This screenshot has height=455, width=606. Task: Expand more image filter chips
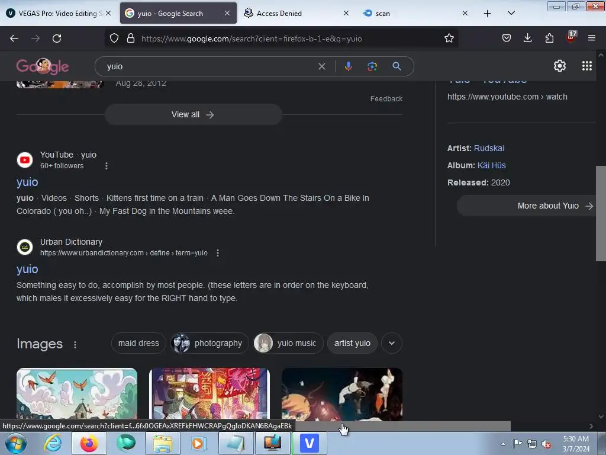(392, 343)
